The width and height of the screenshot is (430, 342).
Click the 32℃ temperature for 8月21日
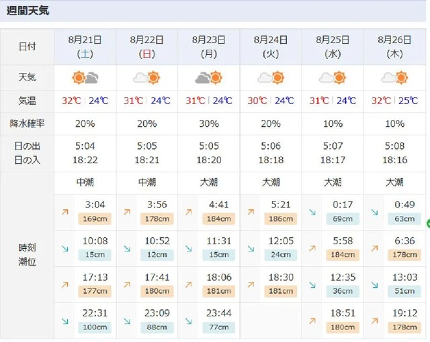click(71, 101)
